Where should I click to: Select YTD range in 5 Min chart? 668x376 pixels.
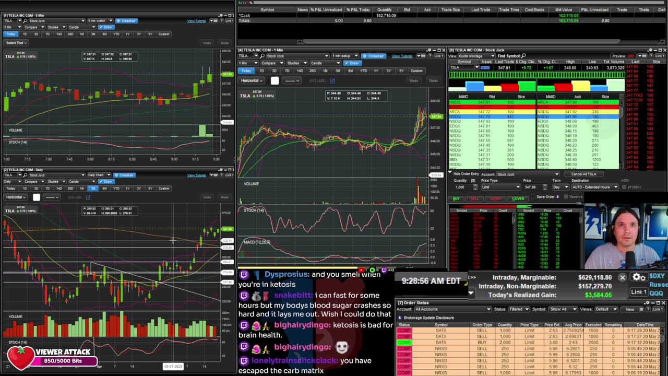pyautogui.click(x=116, y=34)
